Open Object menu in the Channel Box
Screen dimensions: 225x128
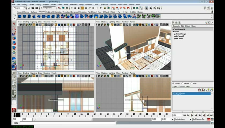(x=187, y=26)
